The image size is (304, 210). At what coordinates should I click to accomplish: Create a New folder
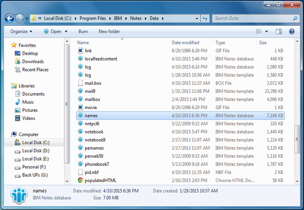pyautogui.click(x=109, y=31)
